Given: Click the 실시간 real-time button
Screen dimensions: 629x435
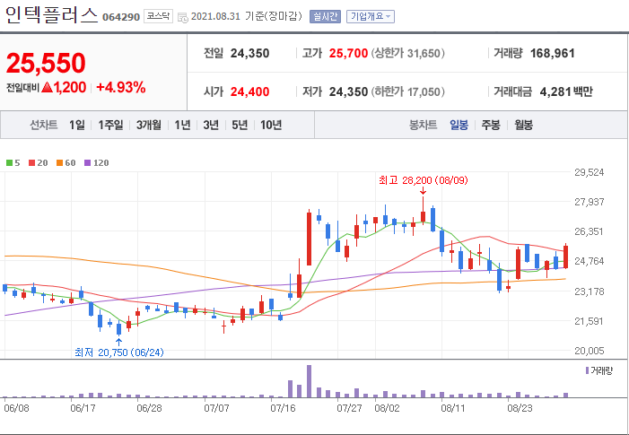Looking at the screenshot, I should (325, 16).
